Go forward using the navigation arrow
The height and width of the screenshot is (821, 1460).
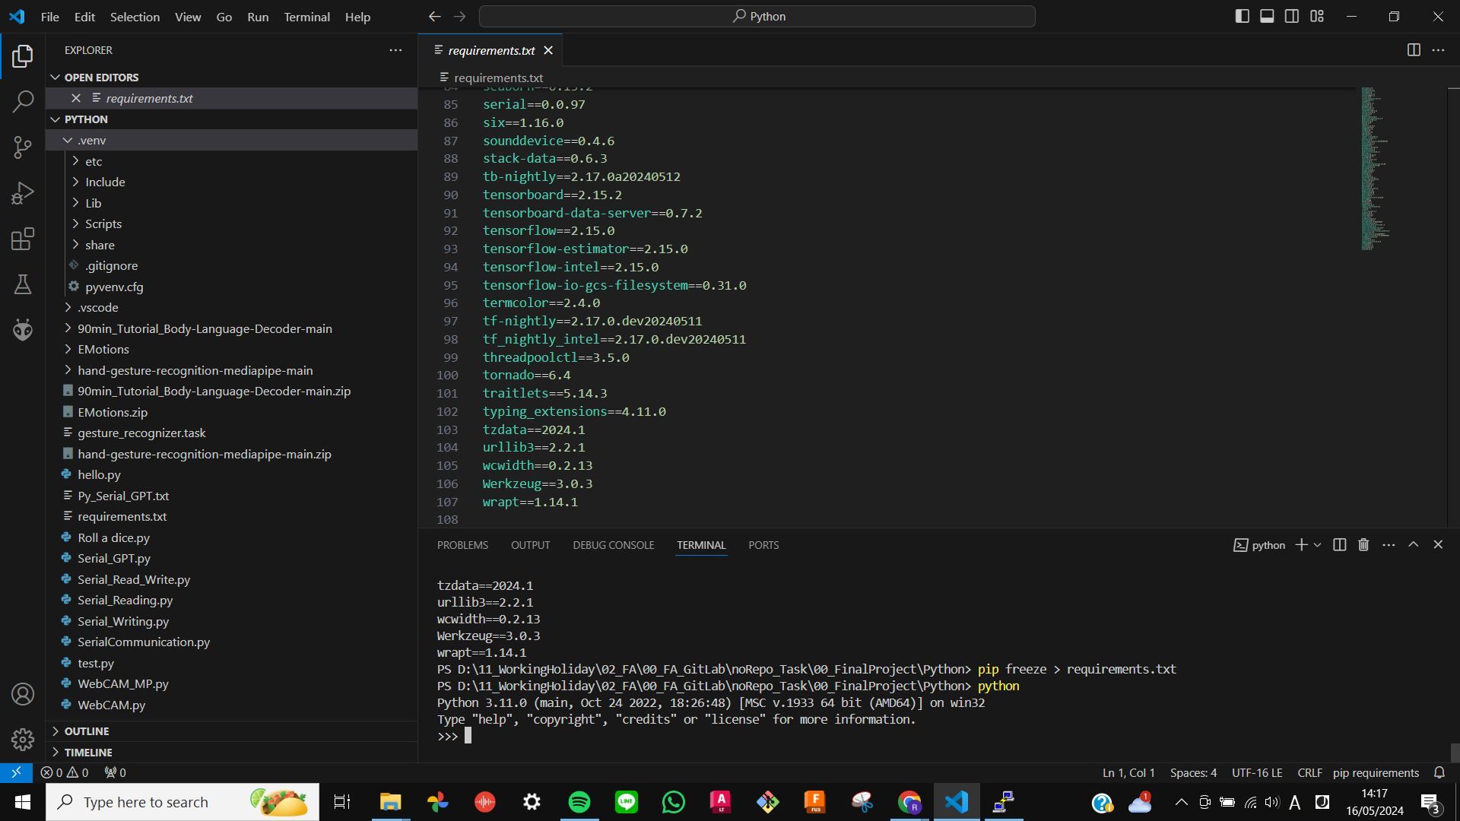[x=459, y=17]
